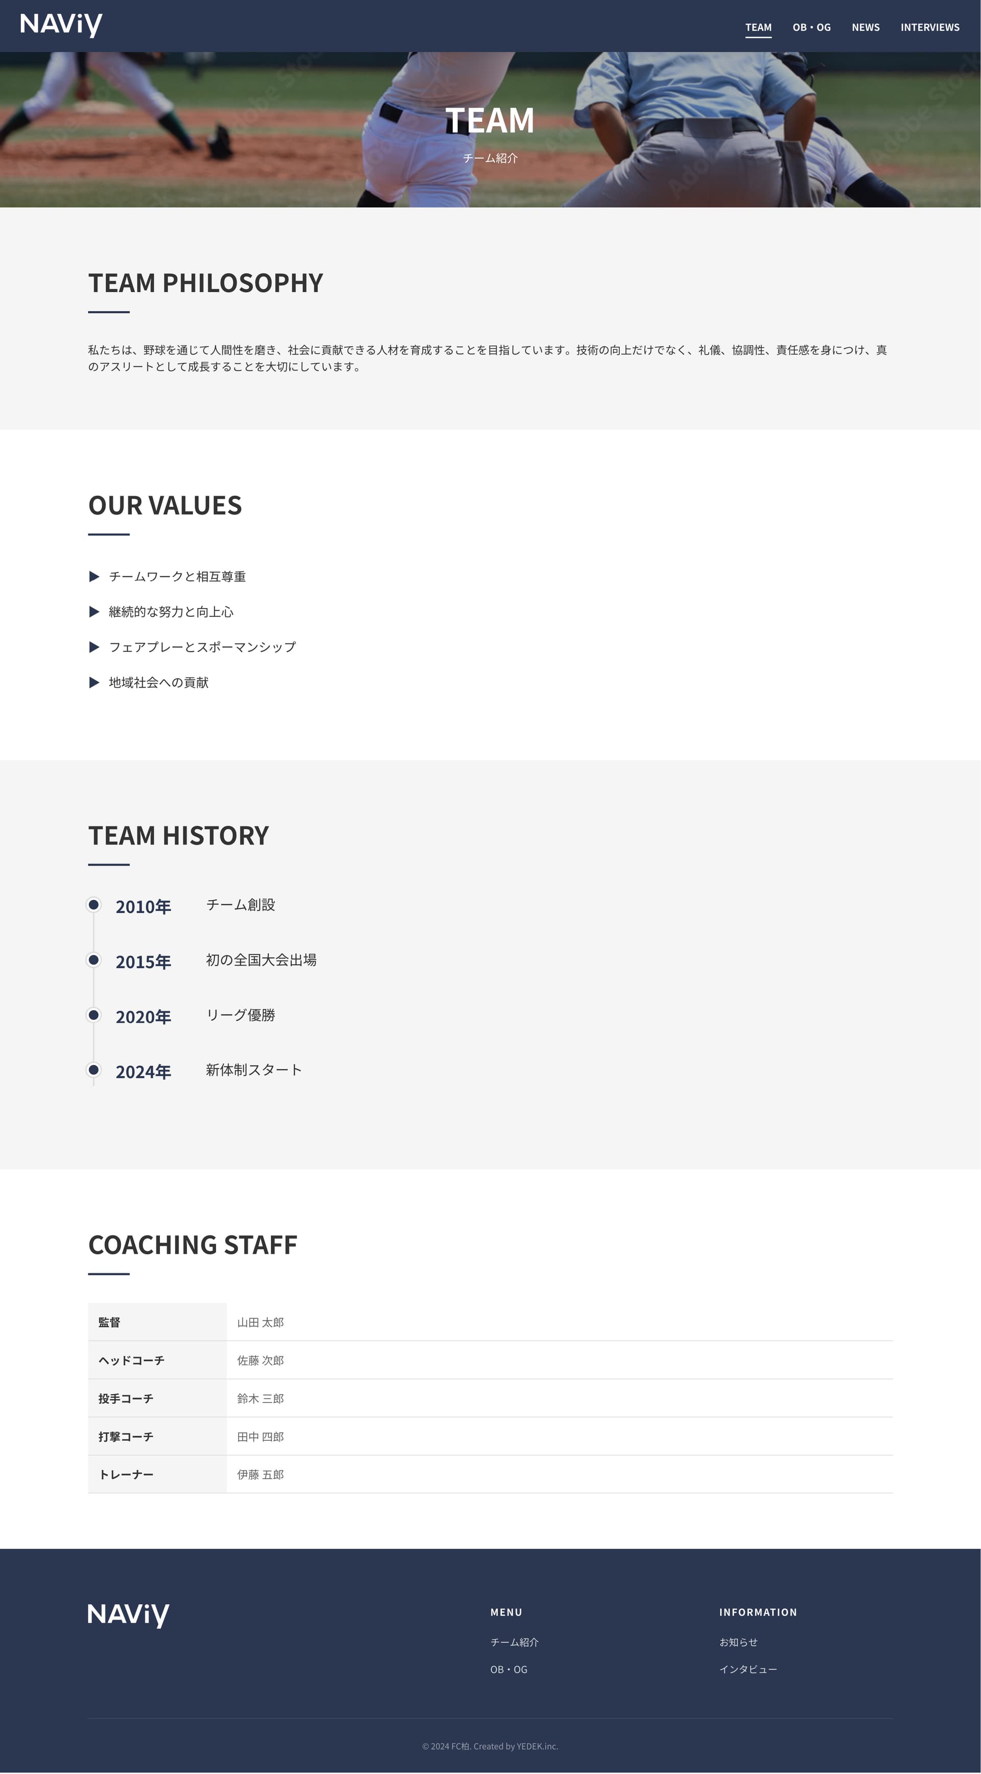Open the インタビュー footer link
The width and height of the screenshot is (981, 1774).
tap(748, 1669)
